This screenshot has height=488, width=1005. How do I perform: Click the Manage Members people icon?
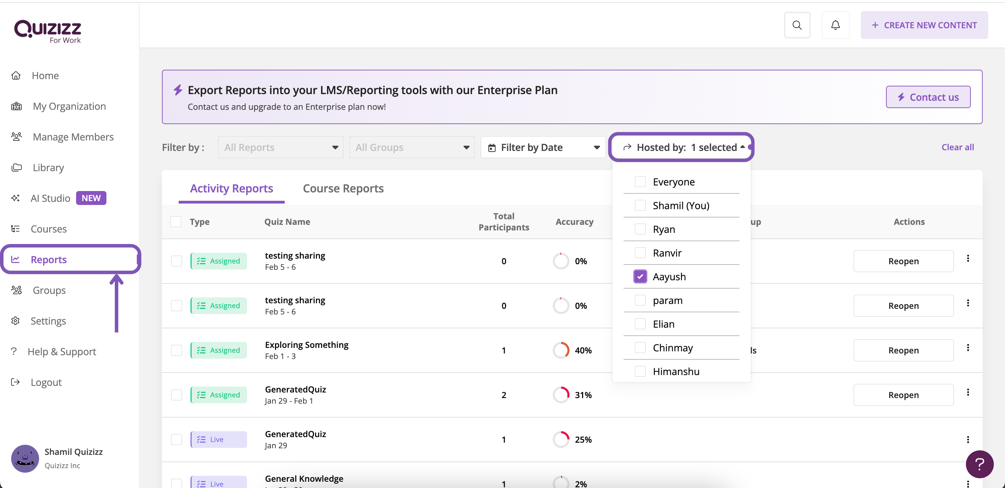tap(16, 137)
